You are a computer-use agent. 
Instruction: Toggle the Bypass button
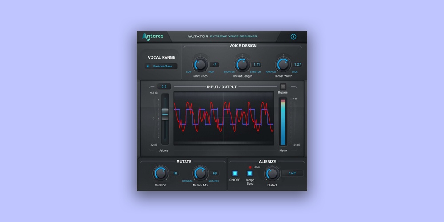(283, 86)
